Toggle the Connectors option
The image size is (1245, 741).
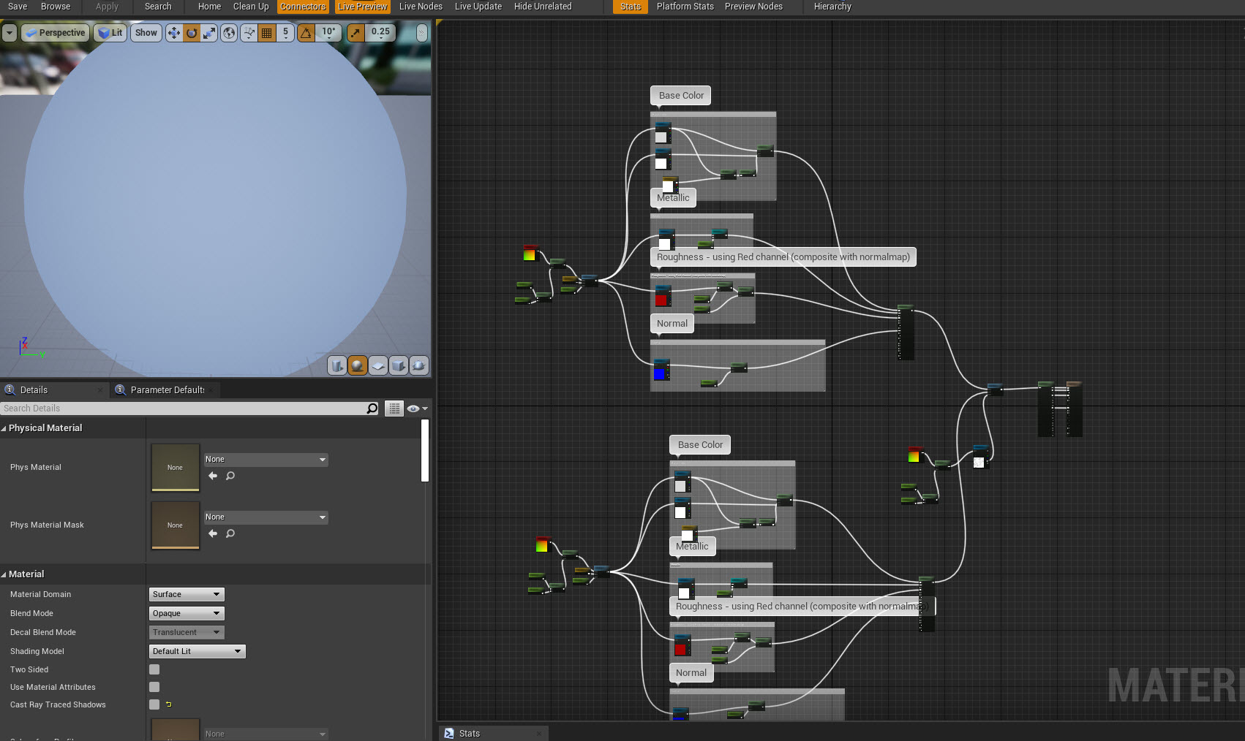click(x=303, y=7)
